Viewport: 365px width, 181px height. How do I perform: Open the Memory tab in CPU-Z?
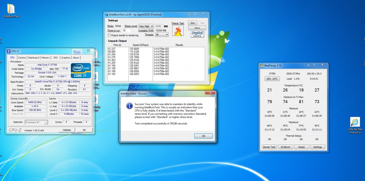tap(46, 58)
